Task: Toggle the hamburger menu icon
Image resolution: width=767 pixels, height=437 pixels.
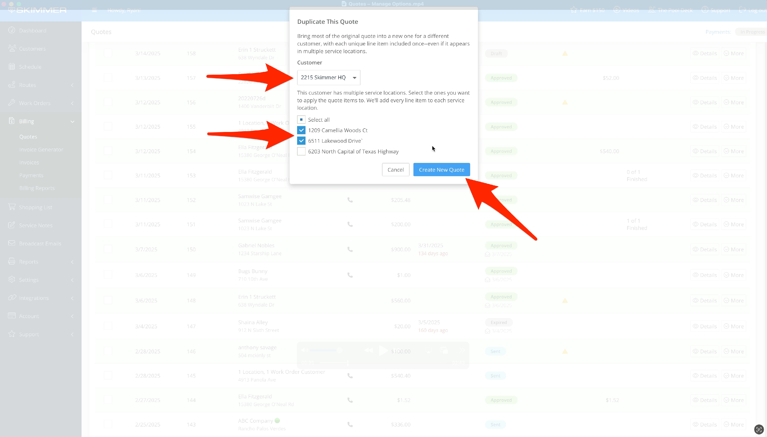Action: [94, 10]
